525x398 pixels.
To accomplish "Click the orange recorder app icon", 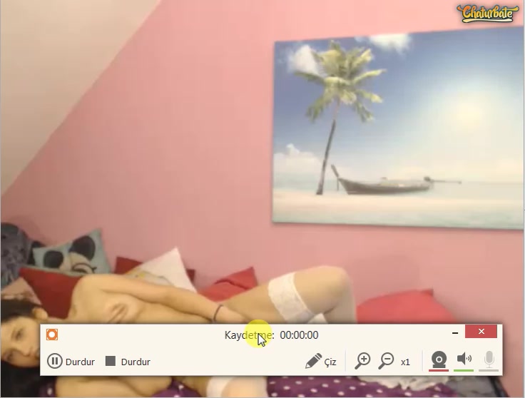I will tap(51, 335).
